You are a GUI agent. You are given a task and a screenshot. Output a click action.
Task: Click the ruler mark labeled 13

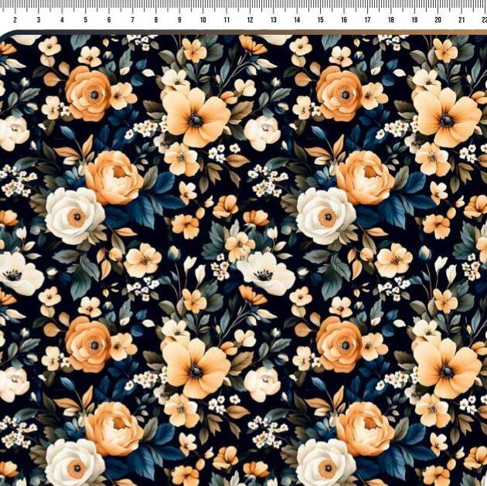click(274, 20)
